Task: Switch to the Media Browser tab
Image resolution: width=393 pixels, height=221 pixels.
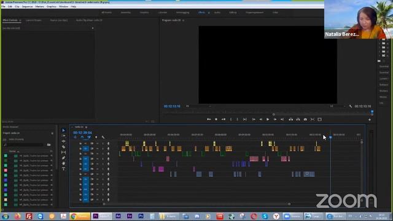Action: coord(10,127)
